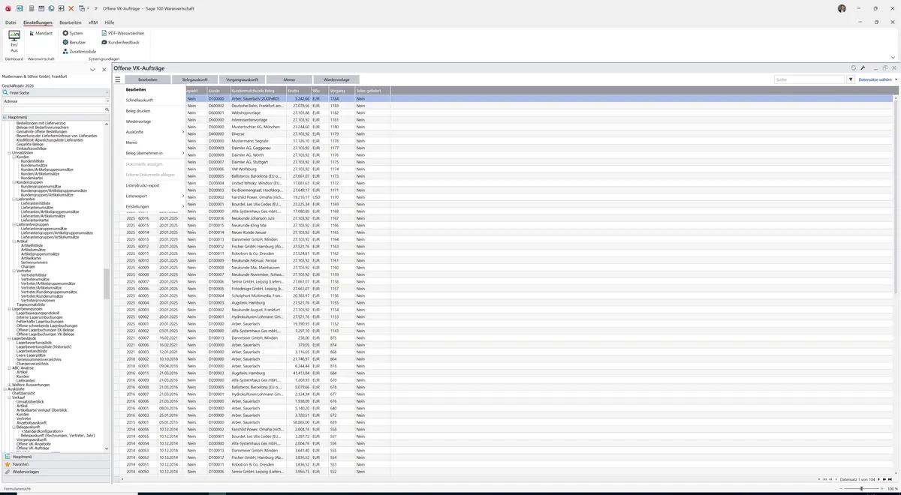Viewport: 901px width, 495px height.
Task: Open Offene VK-Angebote in the tree
Action: coord(32,444)
